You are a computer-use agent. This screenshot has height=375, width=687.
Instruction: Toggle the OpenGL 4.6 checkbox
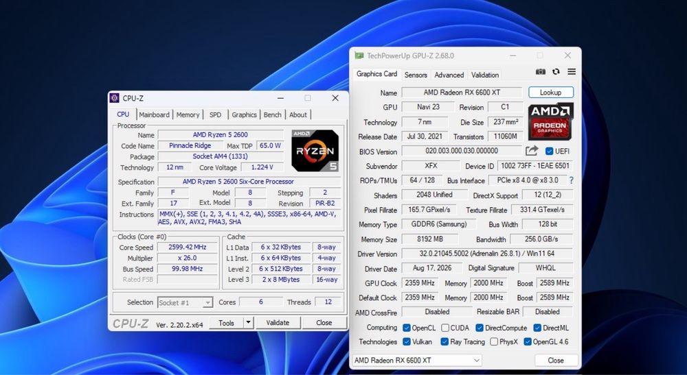pos(528,342)
